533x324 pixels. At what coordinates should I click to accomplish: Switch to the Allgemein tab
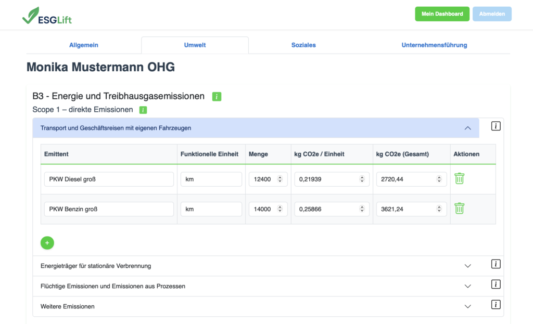click(84, 45)
